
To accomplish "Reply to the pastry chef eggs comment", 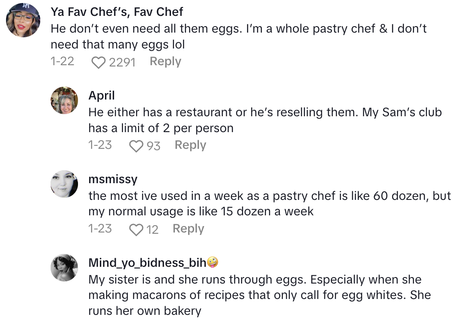I will click(x=165, y=62).
